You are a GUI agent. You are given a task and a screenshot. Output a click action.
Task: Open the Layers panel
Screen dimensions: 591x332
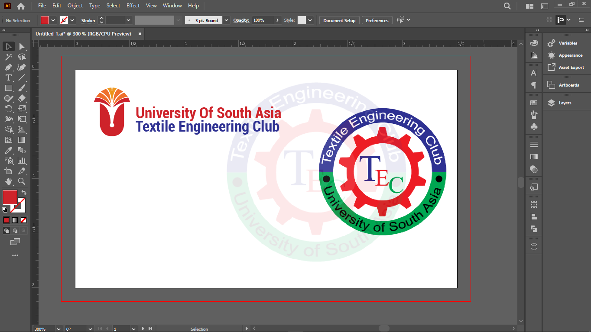(x=565, y=103)
